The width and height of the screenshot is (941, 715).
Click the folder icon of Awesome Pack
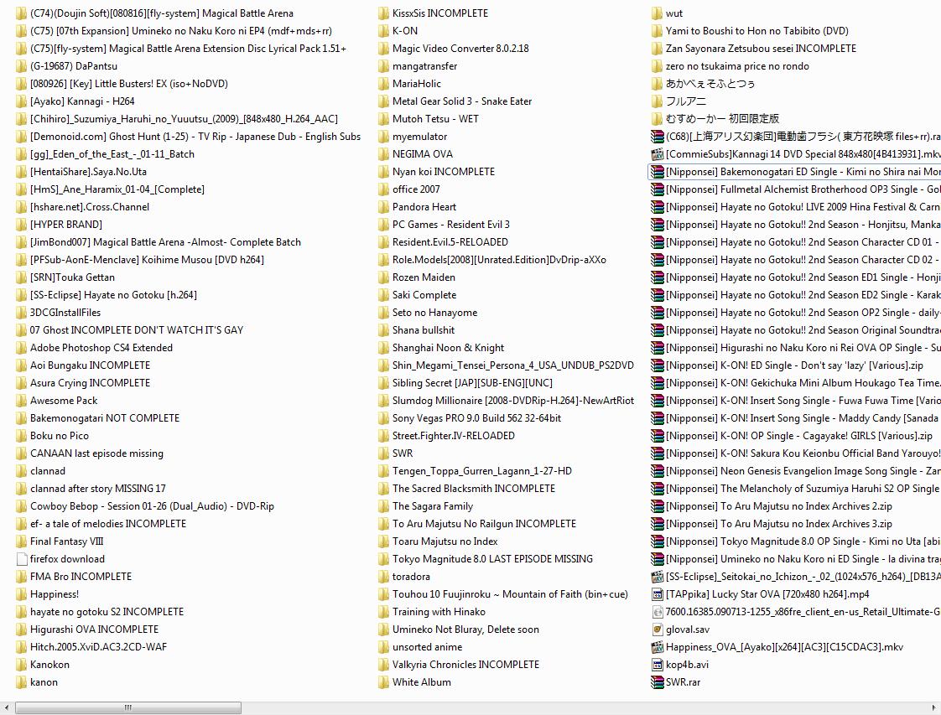21,400
